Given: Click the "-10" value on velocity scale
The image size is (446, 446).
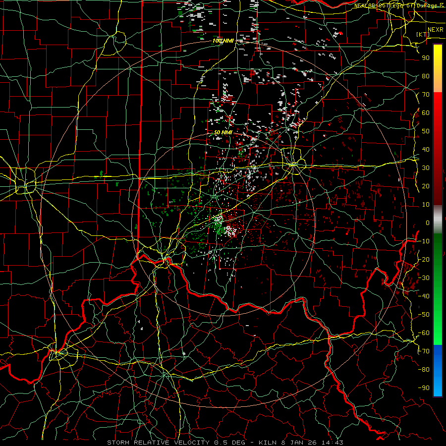Looking at the screenshot, I should coord(424,241).
